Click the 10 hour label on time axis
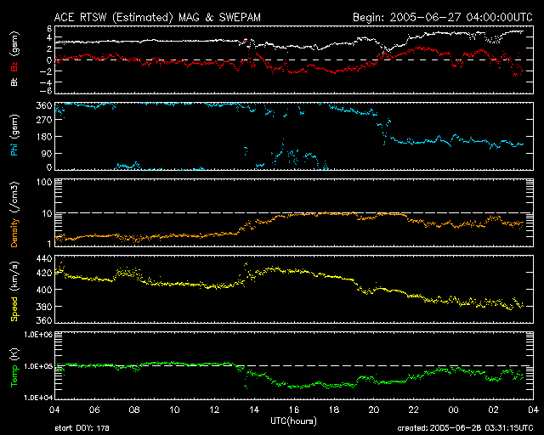Viewport: 544px width, 435px height. [174, 410]
